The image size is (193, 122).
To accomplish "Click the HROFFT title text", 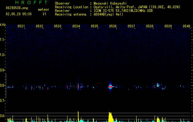I will (31, 2).
